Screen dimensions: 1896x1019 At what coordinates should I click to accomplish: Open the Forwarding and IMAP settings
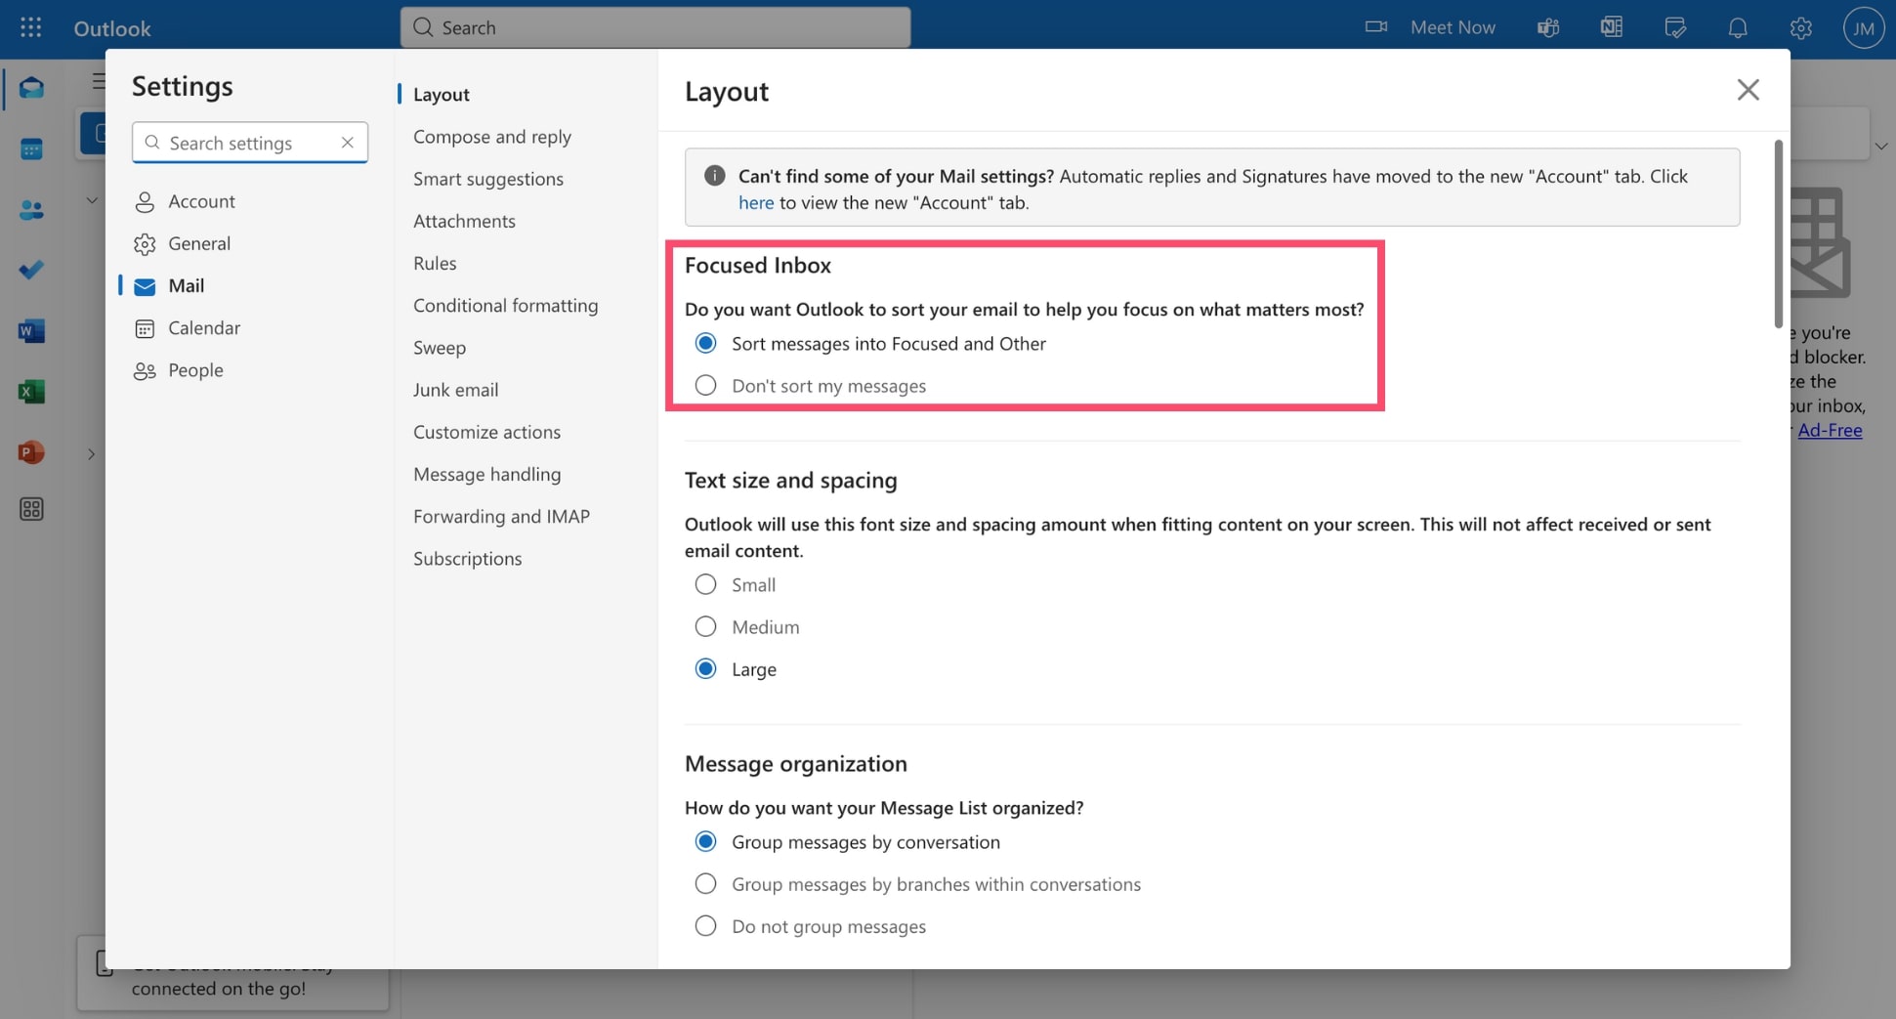point(501,516)
